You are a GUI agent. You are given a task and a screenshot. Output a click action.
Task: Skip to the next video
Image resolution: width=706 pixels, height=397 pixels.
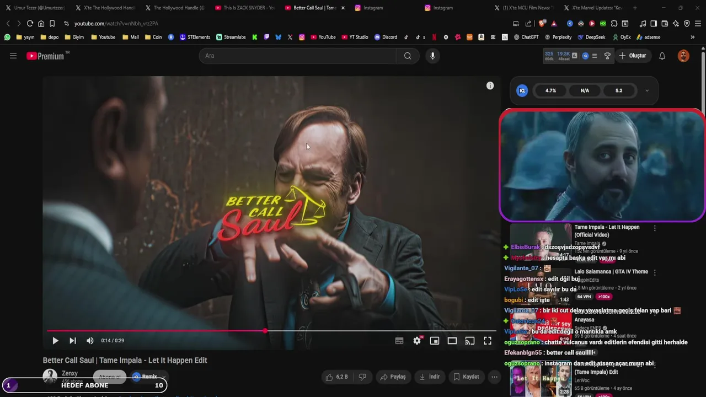click(x=72, y=341)
